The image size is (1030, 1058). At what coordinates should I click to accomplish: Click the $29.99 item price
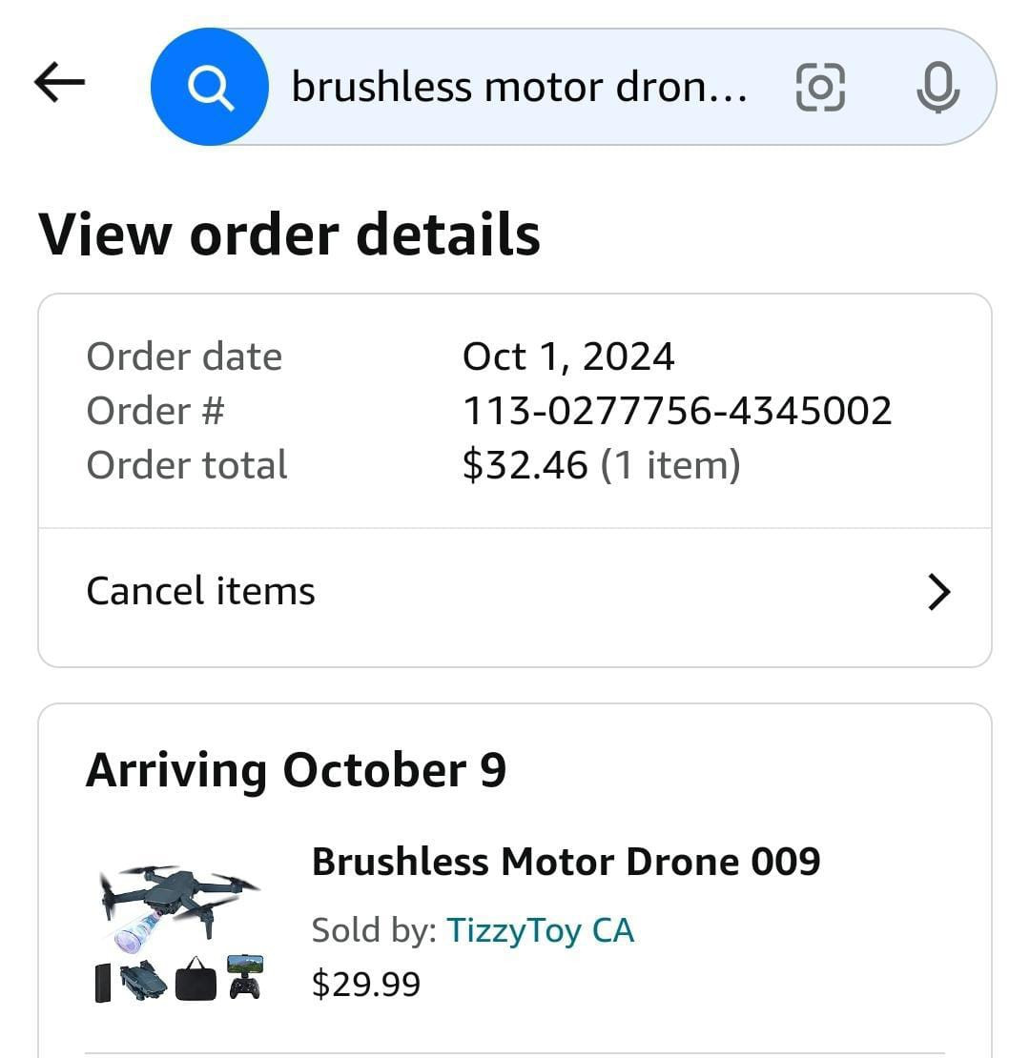click(x=366, y=984)
